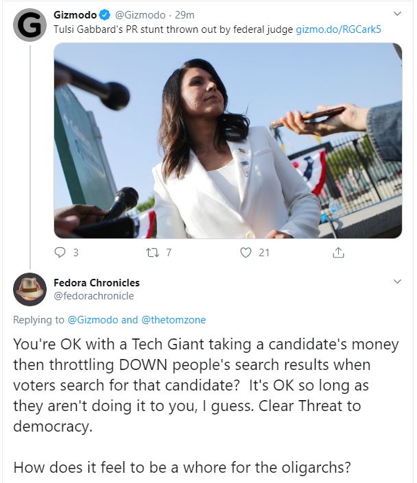Open the @thetomzone mention link
The height and width of the screenshot is (483, 417).
pos(174,319)
